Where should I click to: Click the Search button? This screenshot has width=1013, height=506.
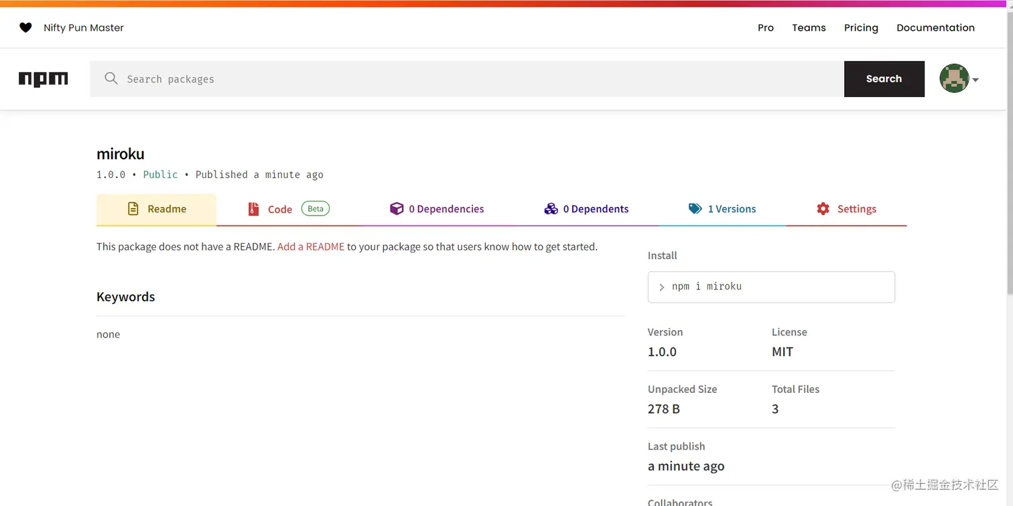[x=884, y=79]
